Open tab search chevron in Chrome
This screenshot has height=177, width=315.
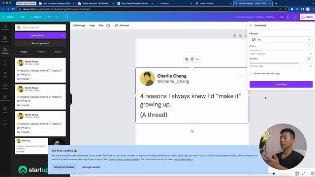(x=313, y=3)
